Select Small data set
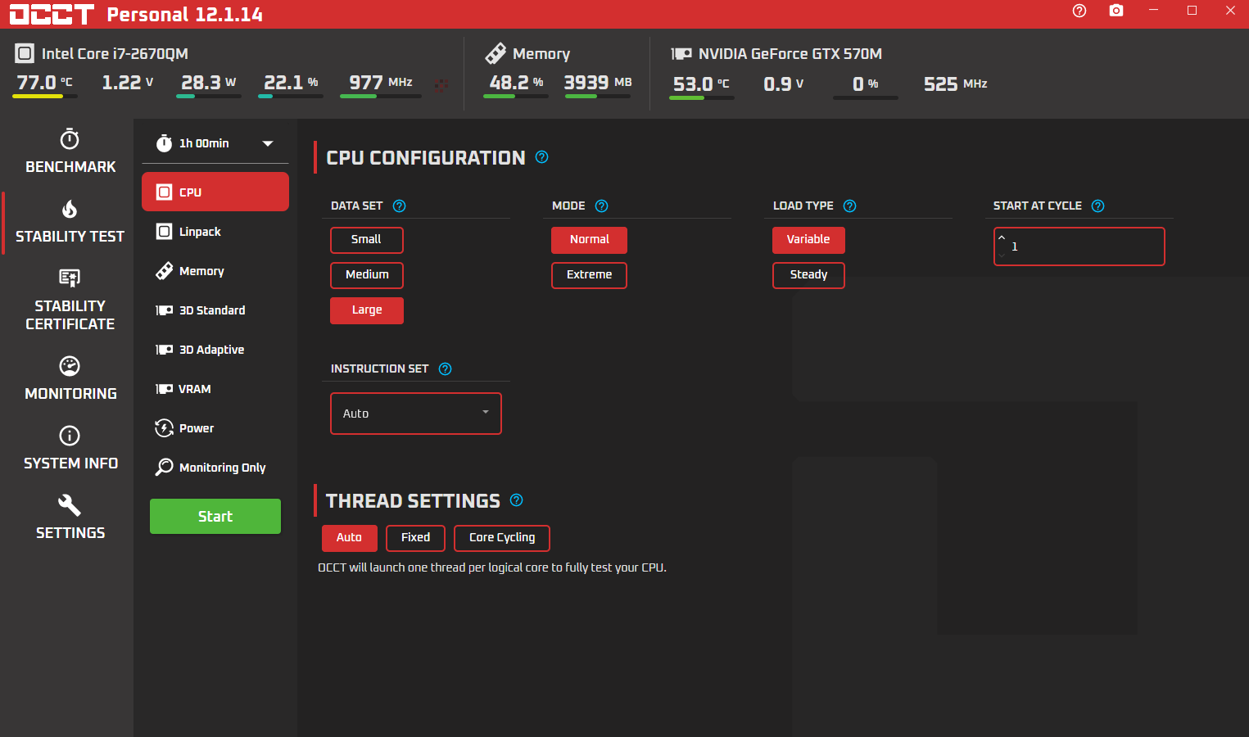 pyautogui.click(x=367, y=240)
